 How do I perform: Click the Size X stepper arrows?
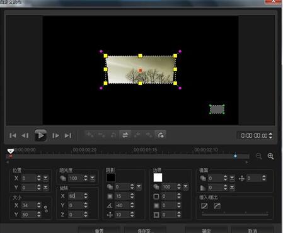pyautogui.click(x=39, y=205)
